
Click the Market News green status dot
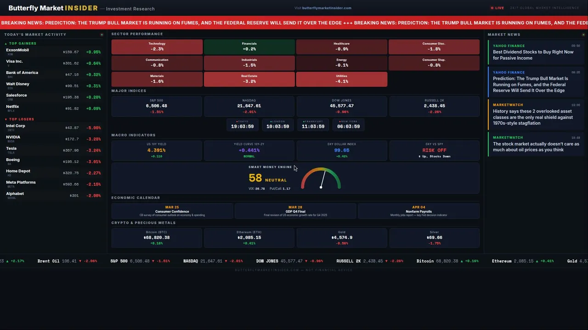point(584,34)
